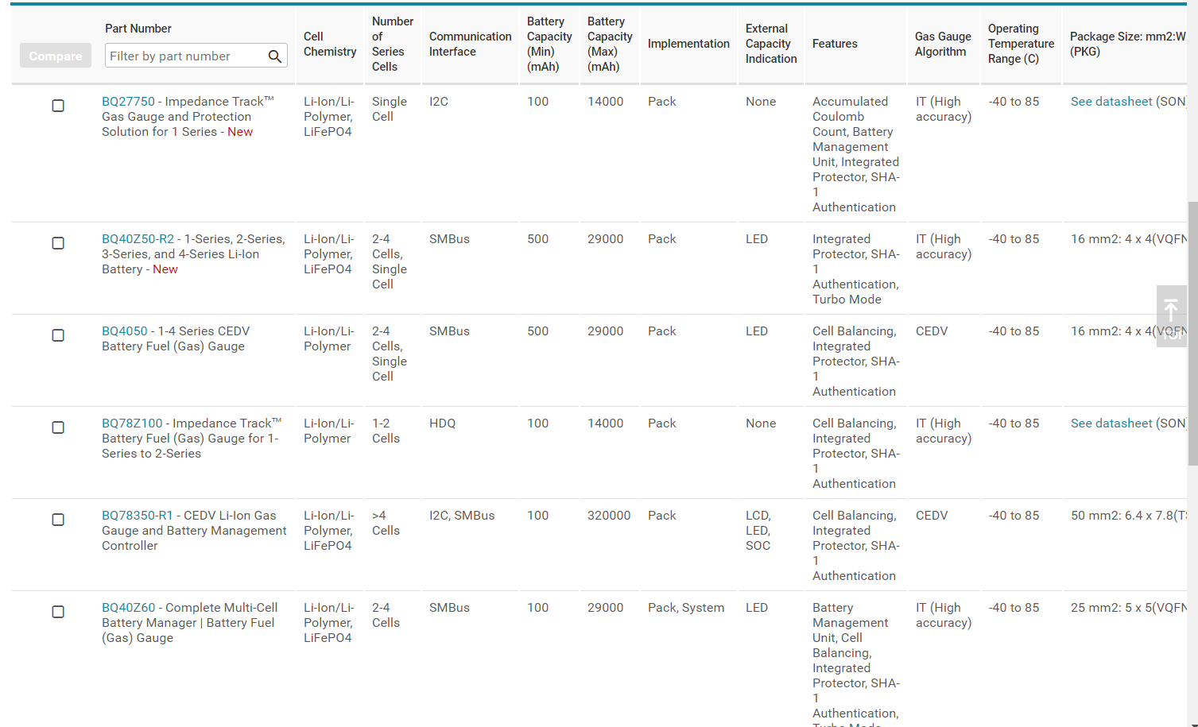Screen dimensions: 1198x727
Task: Click the 'LCD, LED, SOC' indication cell
Action: (x=758, y=531)
